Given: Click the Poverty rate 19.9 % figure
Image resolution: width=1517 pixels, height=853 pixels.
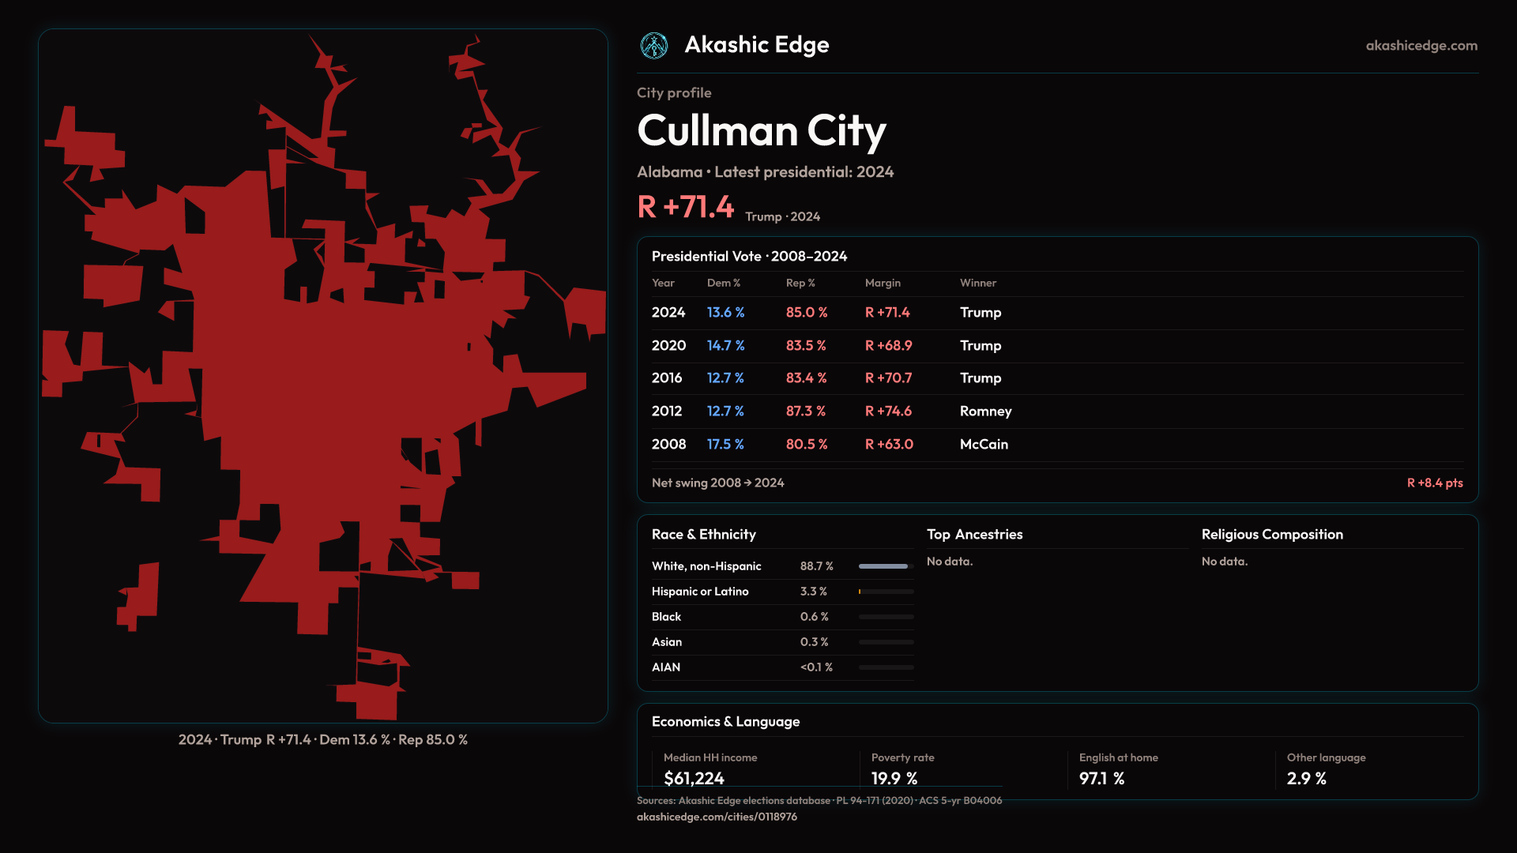Looking at the screenshot, I should [894, 779].
